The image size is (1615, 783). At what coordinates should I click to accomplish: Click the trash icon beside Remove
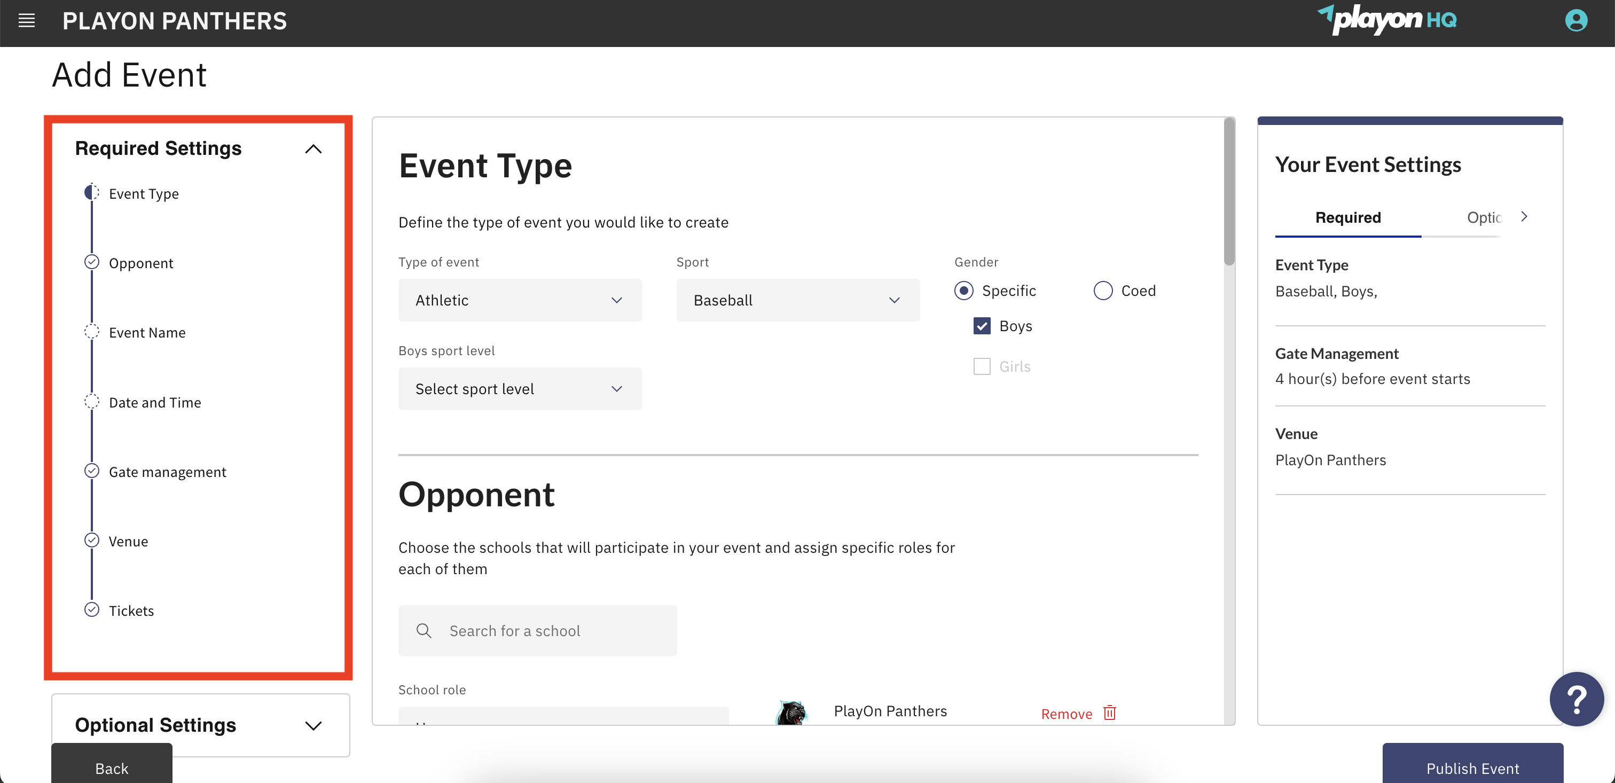(x=1109, y=713)
